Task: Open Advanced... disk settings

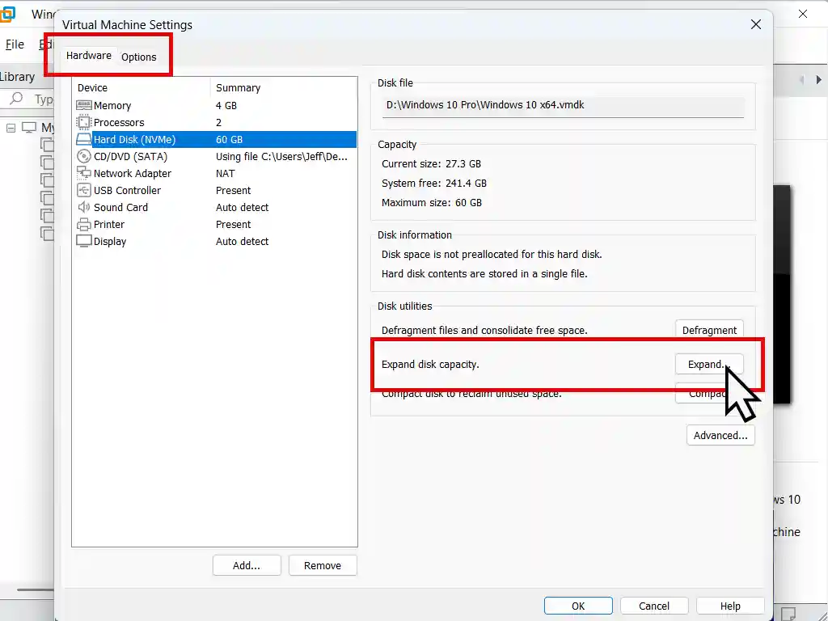Action: (x=720, y=436)
